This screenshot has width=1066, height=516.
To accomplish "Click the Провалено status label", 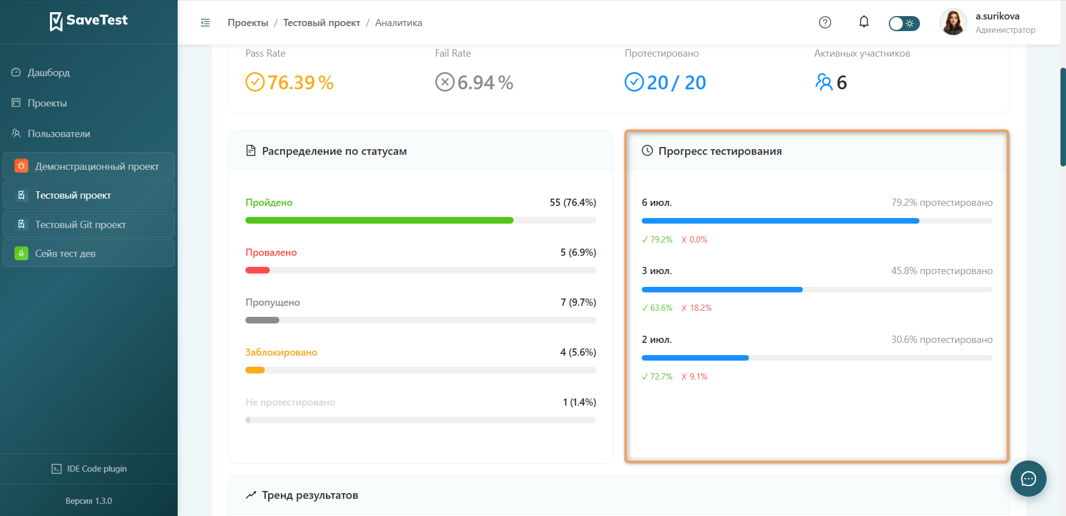I will [271, 252].
